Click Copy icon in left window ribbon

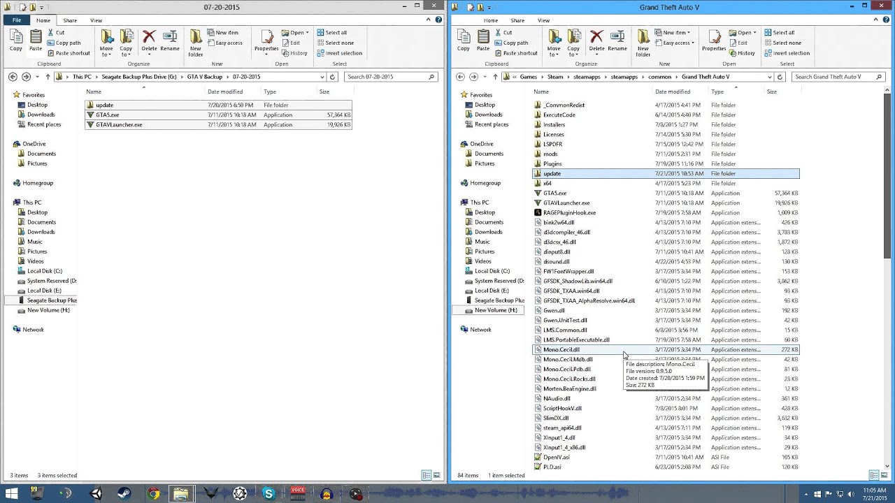[x=16, y=41]
